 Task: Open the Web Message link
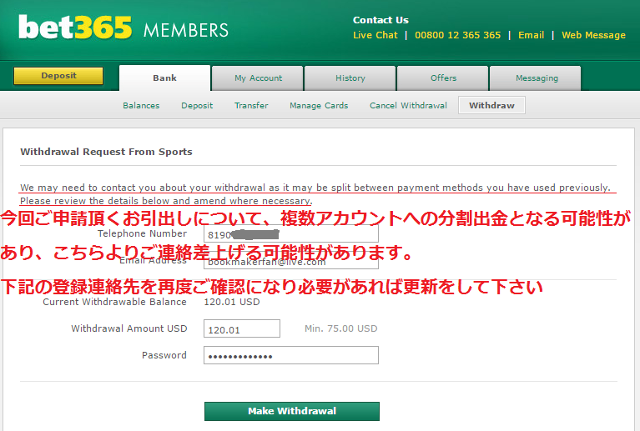click(x=593, y=35)
